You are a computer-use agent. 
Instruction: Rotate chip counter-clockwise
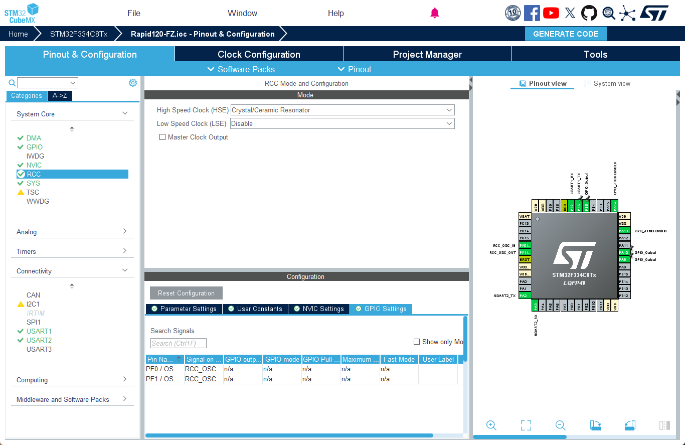(x=630, y=425)
